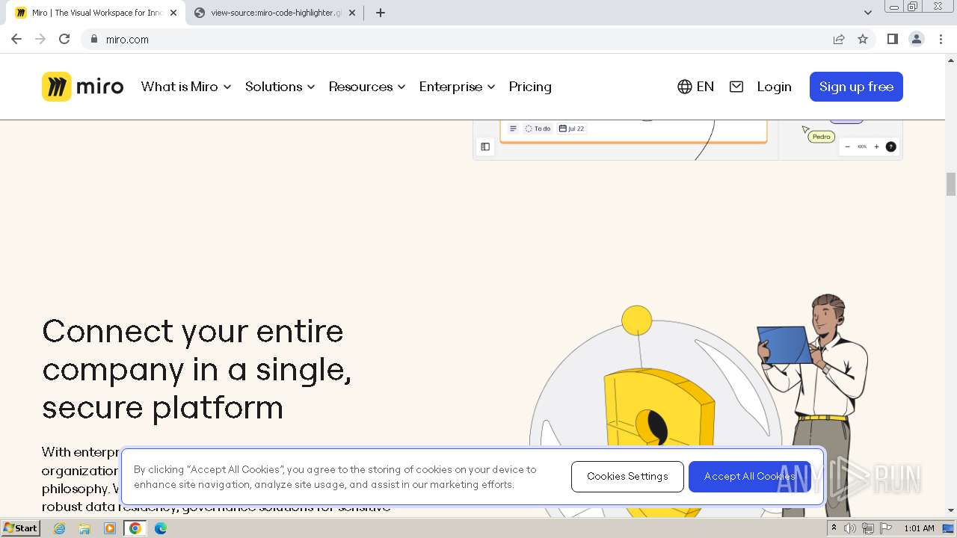Image resolution: width=957 pixels, height=538 pixels.
Task: Click the Login link
Action: tap(774, 87)
